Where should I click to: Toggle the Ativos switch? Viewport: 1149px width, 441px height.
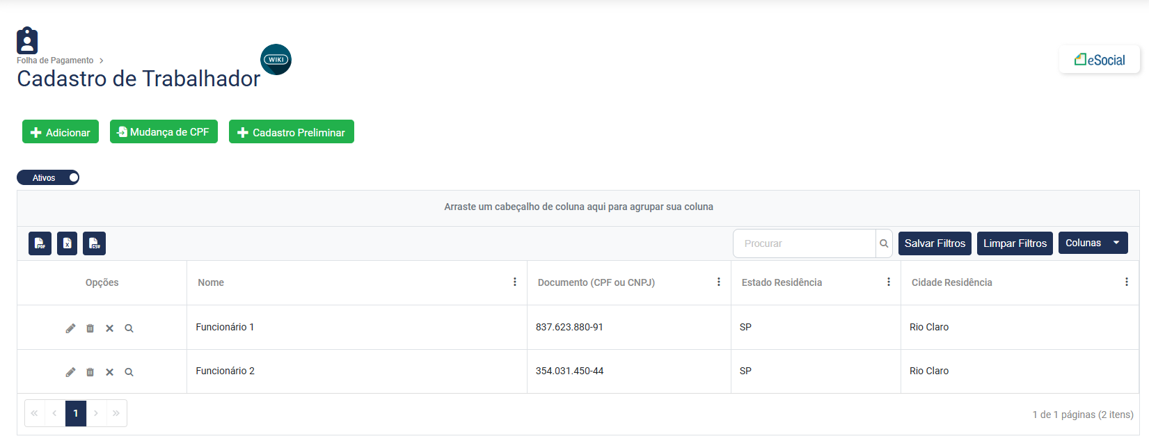[x=48, y=177]
